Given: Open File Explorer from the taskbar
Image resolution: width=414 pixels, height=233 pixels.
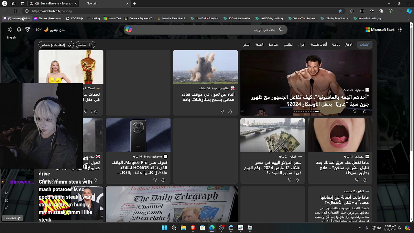Looking at the screenshot, I should [183, 228].
